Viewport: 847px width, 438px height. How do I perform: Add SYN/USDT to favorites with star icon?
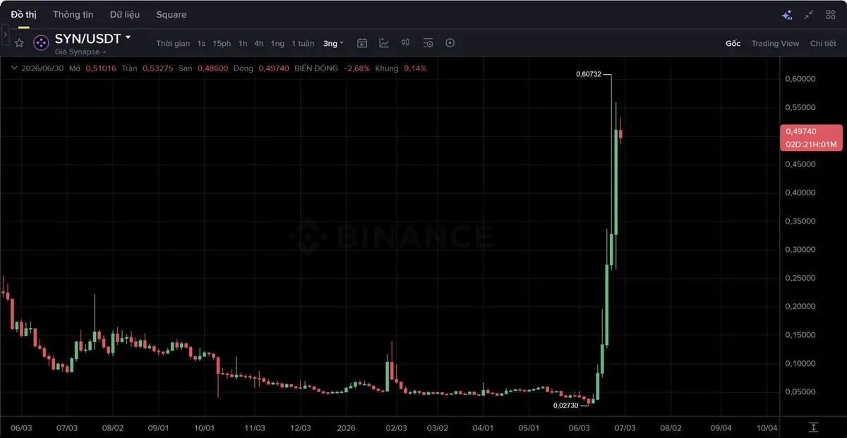(19, 43)
